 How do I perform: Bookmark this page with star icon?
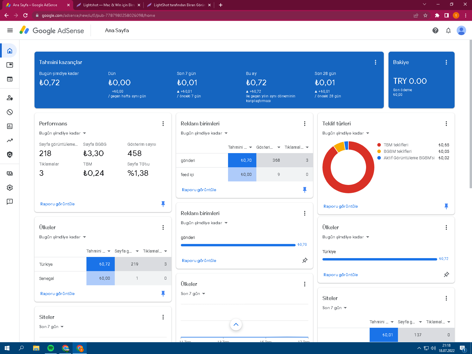point(425,15)
